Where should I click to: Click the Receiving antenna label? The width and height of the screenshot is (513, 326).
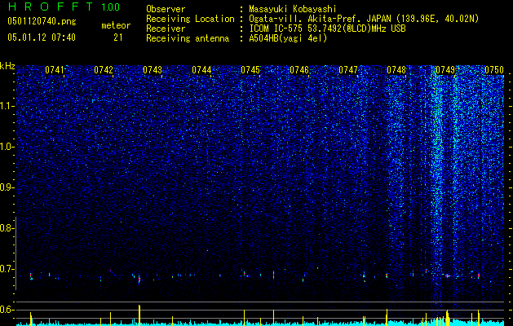tap(188, 38)
